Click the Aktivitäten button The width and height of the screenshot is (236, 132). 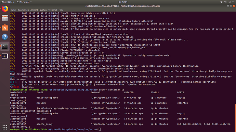(x=8, y=2)
